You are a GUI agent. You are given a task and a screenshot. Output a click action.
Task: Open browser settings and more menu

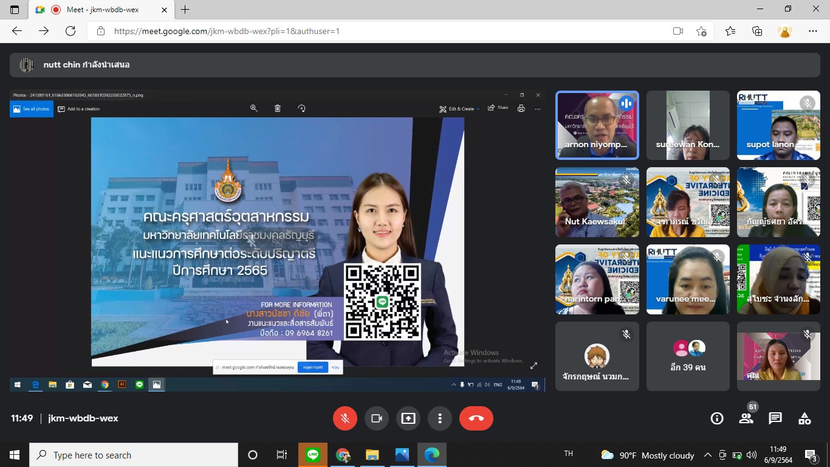(x=813, y=31)
